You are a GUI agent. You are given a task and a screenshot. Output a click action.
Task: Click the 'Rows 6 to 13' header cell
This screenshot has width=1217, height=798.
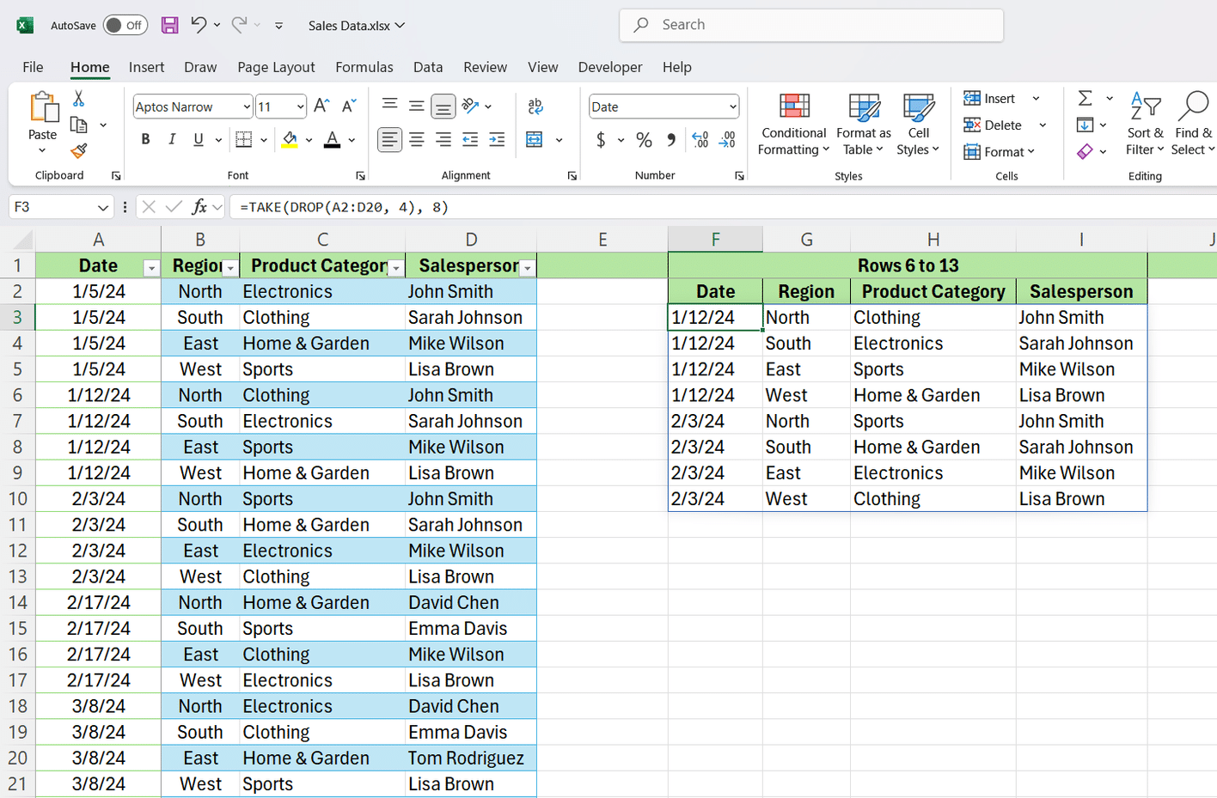(908, 265)
